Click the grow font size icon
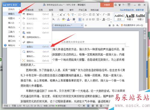150x110 pixels. pyautogui.click(x=61, y=15)
